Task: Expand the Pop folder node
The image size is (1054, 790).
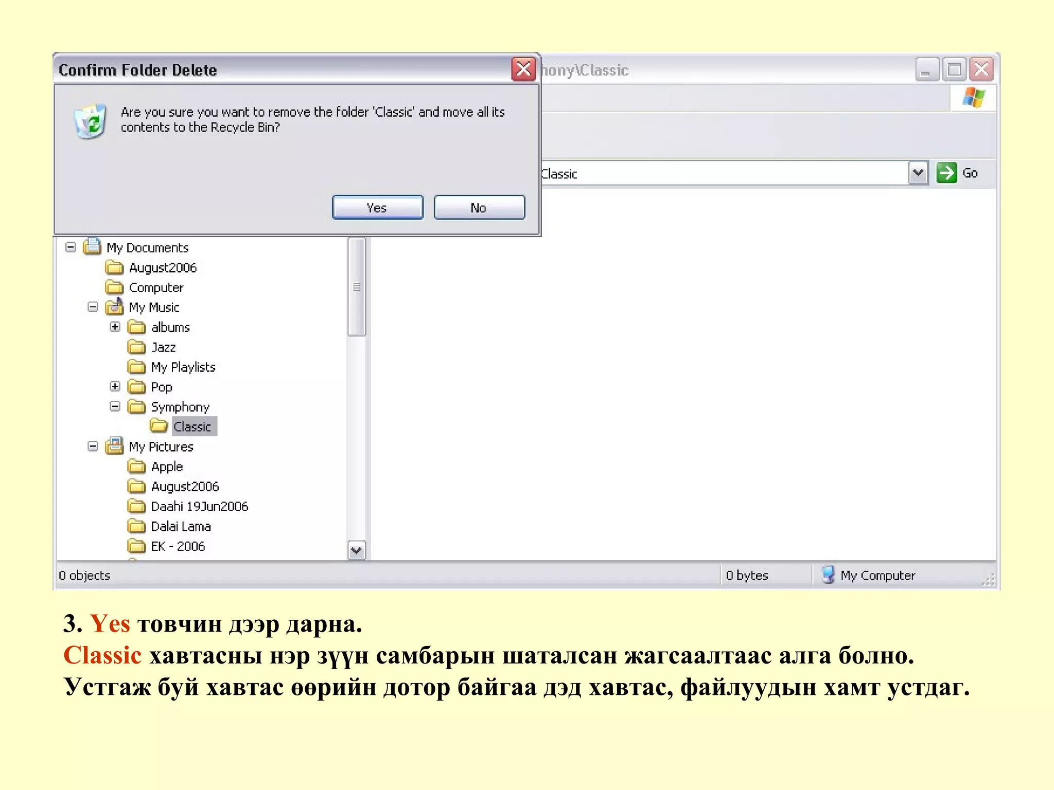Action: [x=115, y=386]
